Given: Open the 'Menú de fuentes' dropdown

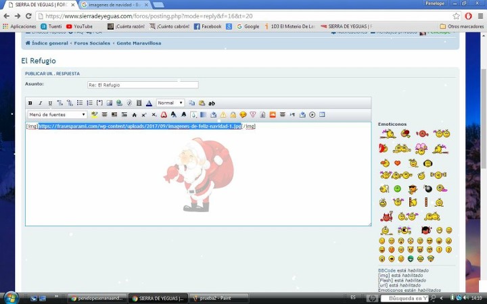Looking at the screenshot, I should tap(57, 115).
